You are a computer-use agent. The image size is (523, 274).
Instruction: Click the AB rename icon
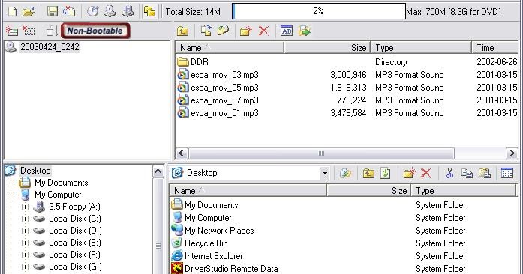[x=287, y=31]
